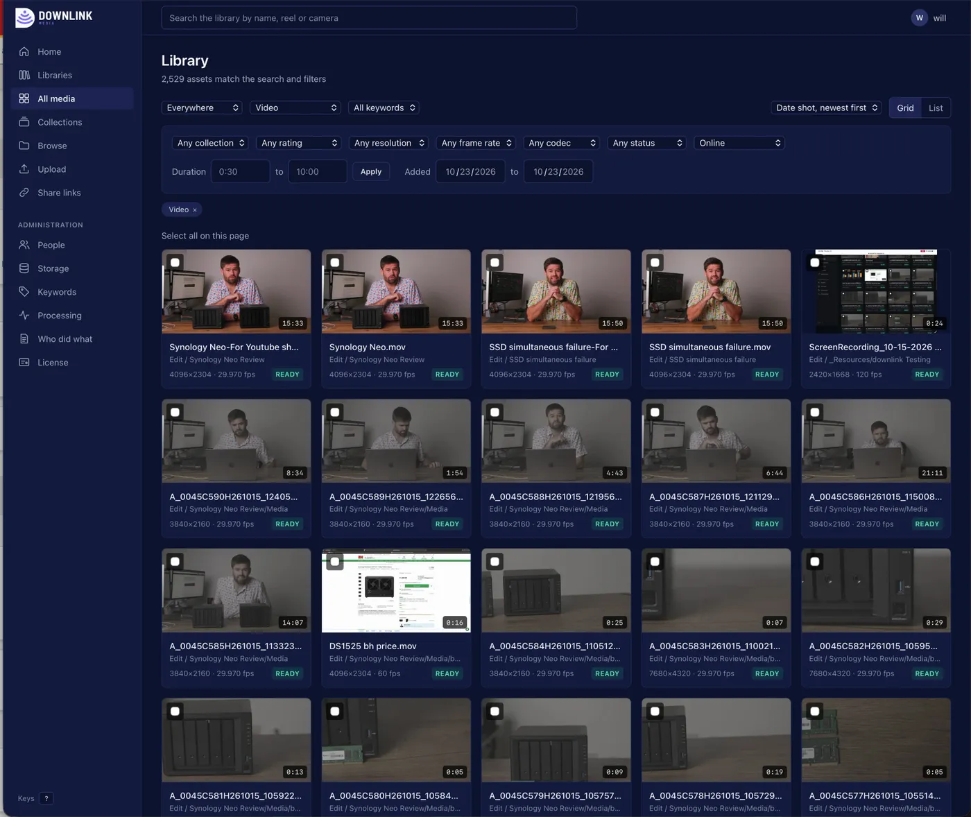Click the library search field
The width and height of the screenshot is (971, 817).
click(369, 18)
